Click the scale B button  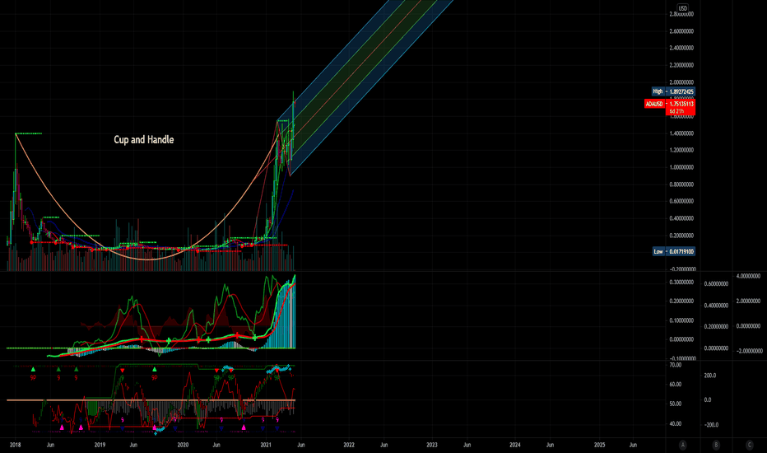click(716, 445)
